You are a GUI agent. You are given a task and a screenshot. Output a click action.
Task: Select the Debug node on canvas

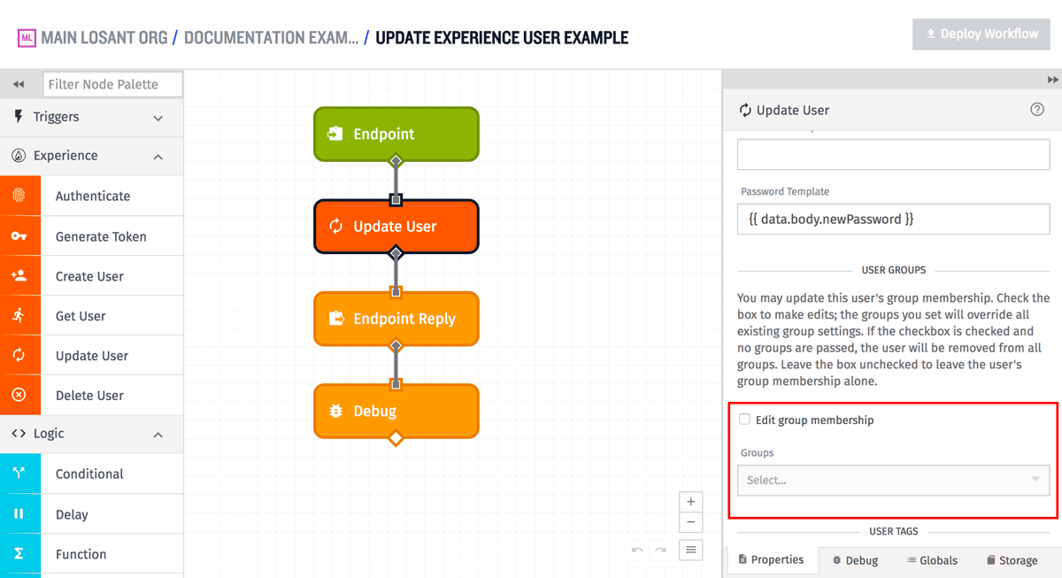point(396,411)
